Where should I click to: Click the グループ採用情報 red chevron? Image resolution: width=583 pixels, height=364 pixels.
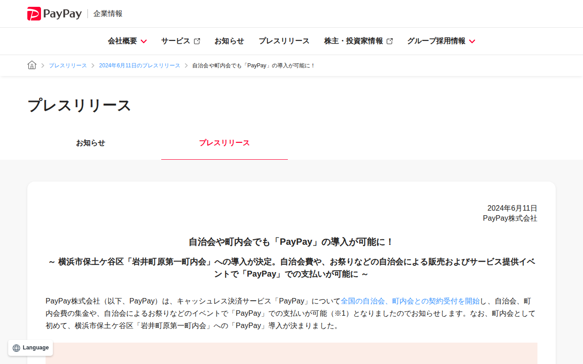coord(472,41)
